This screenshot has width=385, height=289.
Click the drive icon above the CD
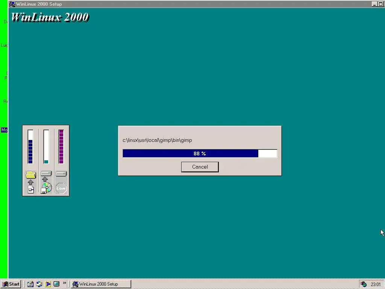(x=46, y=174)
